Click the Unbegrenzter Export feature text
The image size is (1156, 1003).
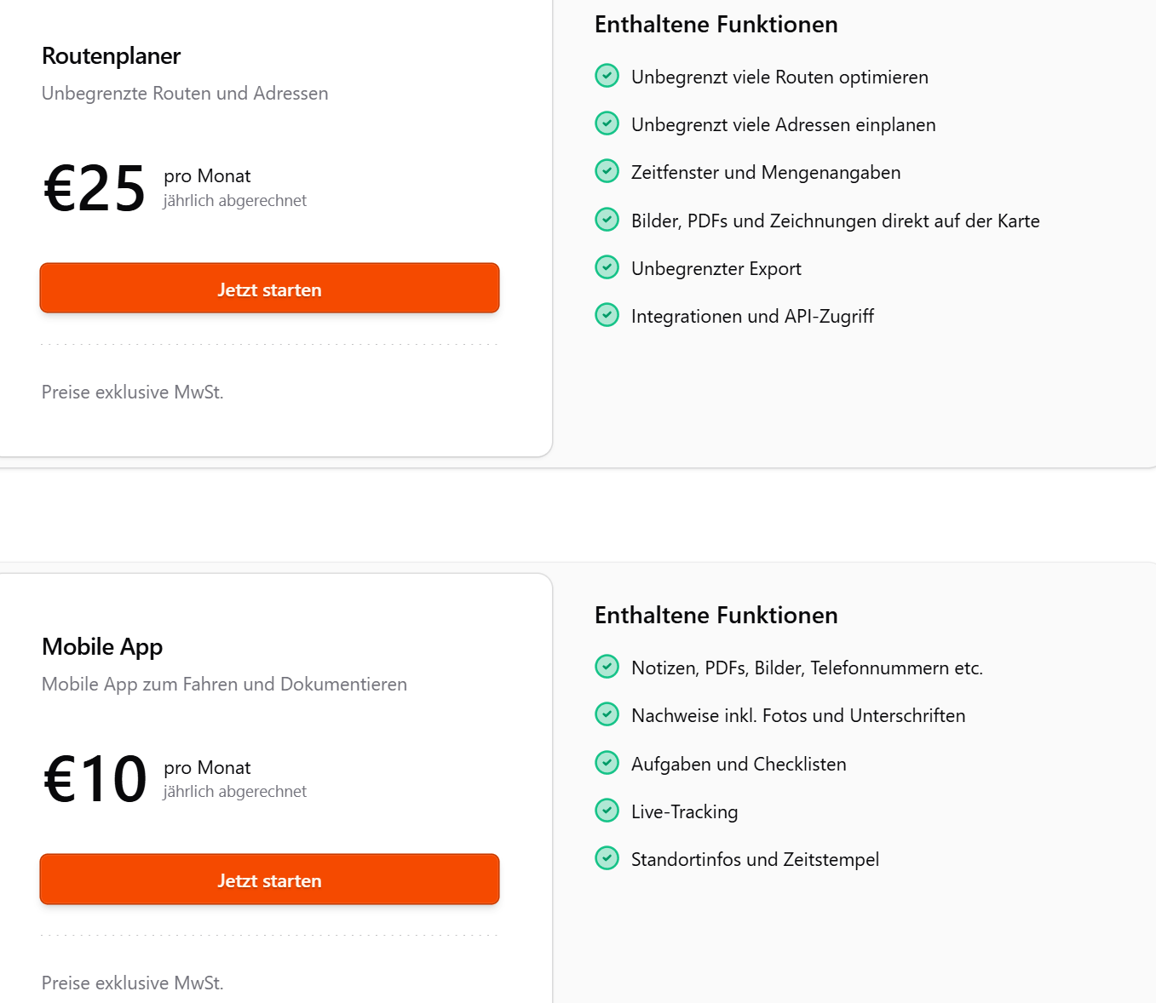[716, 268]
